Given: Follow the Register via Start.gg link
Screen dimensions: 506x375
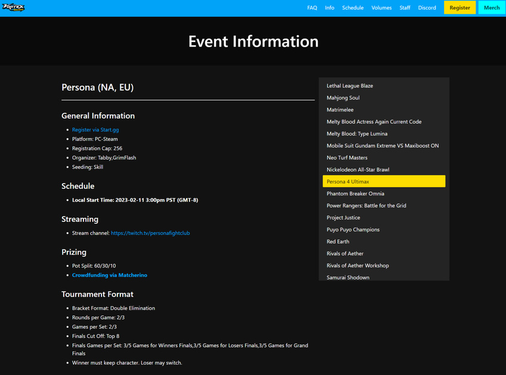Looking at the screenshot, I should (95, 129).
